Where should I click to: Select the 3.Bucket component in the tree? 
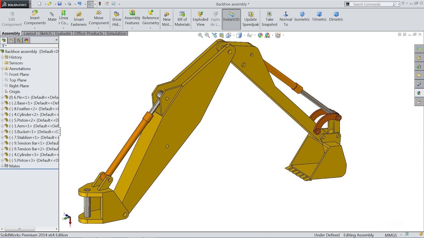click(x=25, y=132)
